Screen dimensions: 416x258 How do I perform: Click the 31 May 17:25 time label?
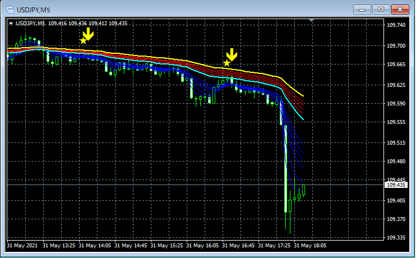[x=274, y=246]
